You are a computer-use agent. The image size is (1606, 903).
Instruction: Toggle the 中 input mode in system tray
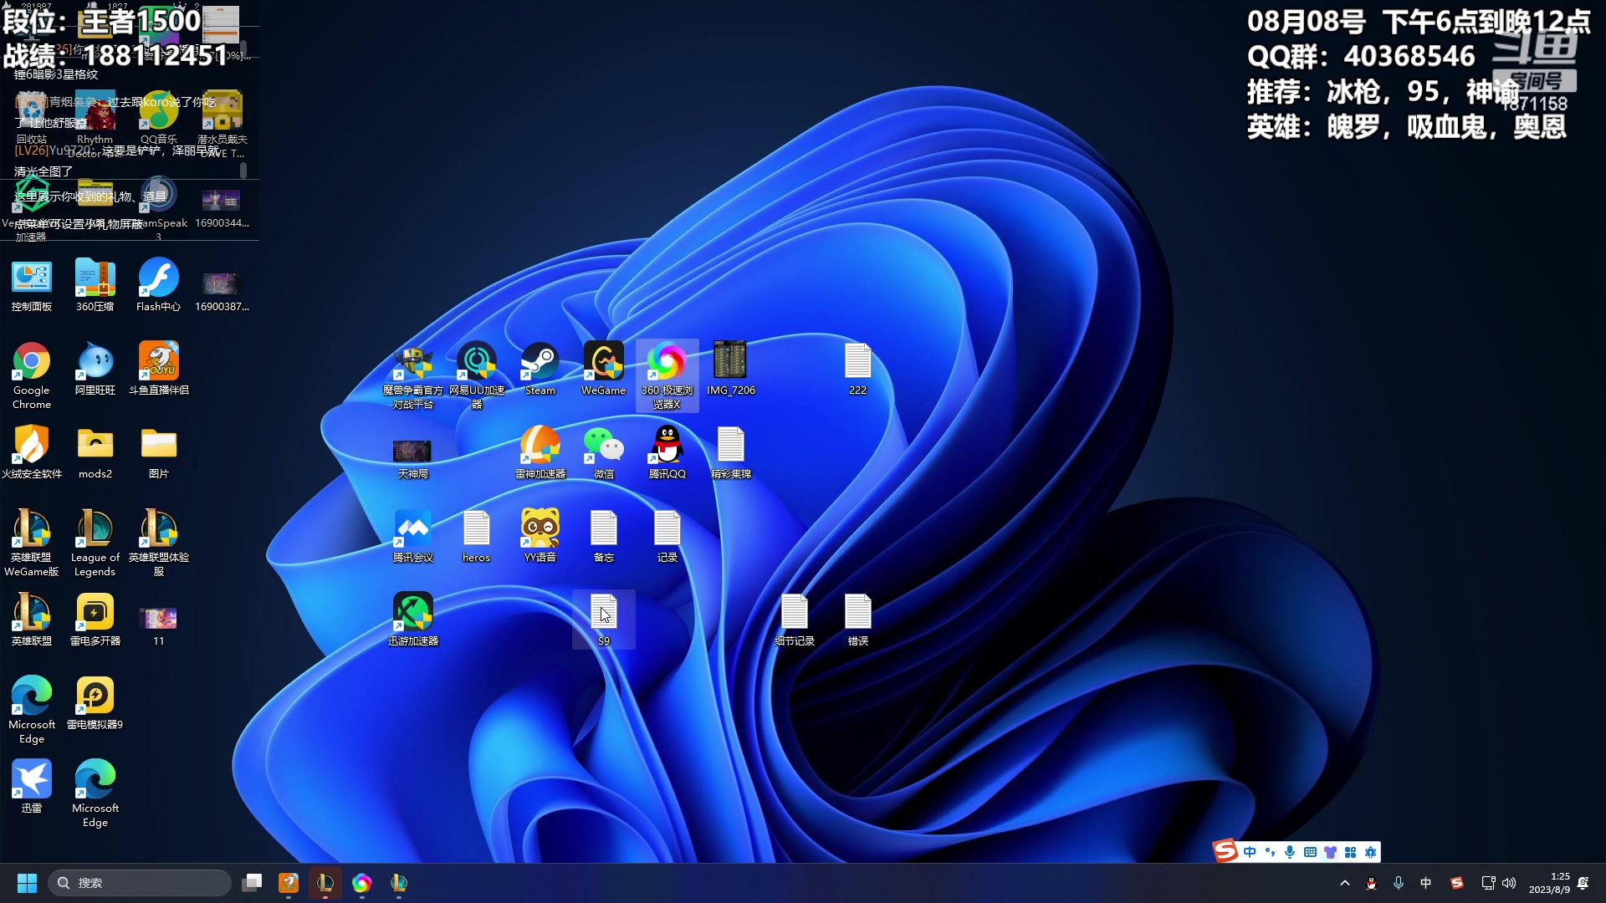pos(1426,883)
